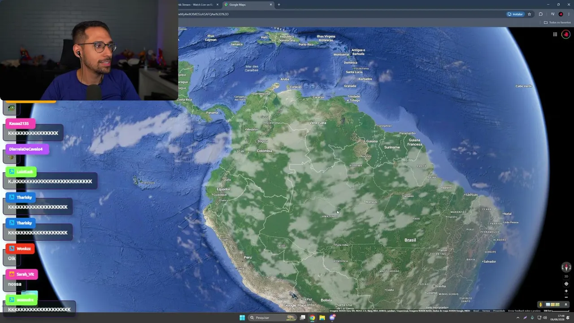This screenshot has width=574, height=323.
Task: Open File Explorer from the taskbar
Action: tap(322, 318)
